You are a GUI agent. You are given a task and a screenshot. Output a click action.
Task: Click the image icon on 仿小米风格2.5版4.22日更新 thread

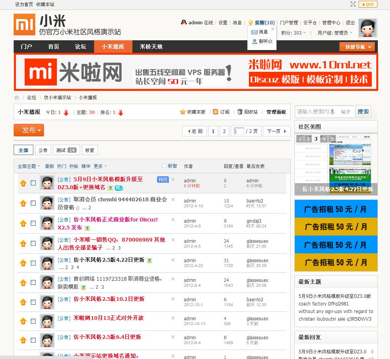pyautogui.click(x=149, y=260)
